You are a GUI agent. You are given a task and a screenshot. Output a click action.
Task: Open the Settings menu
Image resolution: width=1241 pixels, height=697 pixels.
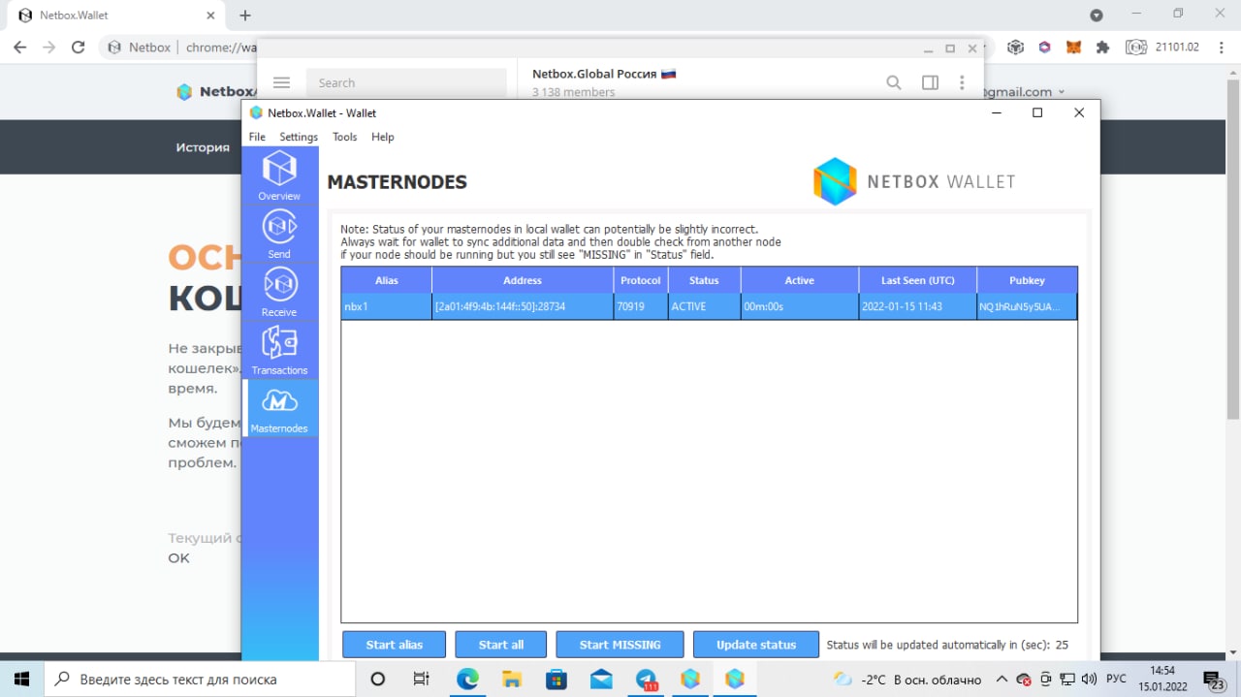click(299, 137)
